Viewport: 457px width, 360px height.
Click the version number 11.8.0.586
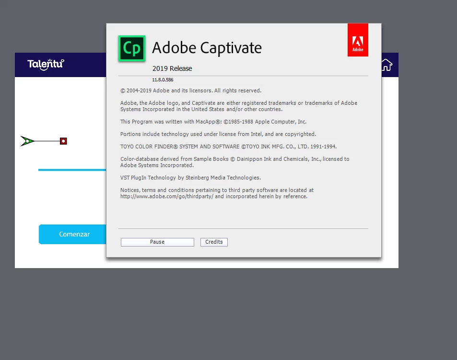coord(163,80)
